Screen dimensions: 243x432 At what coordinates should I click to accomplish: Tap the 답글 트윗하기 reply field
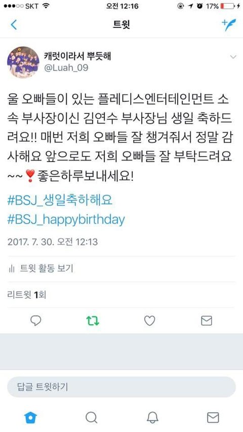coord(121,387)
